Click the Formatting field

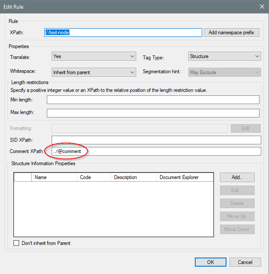tap(140, 128)
